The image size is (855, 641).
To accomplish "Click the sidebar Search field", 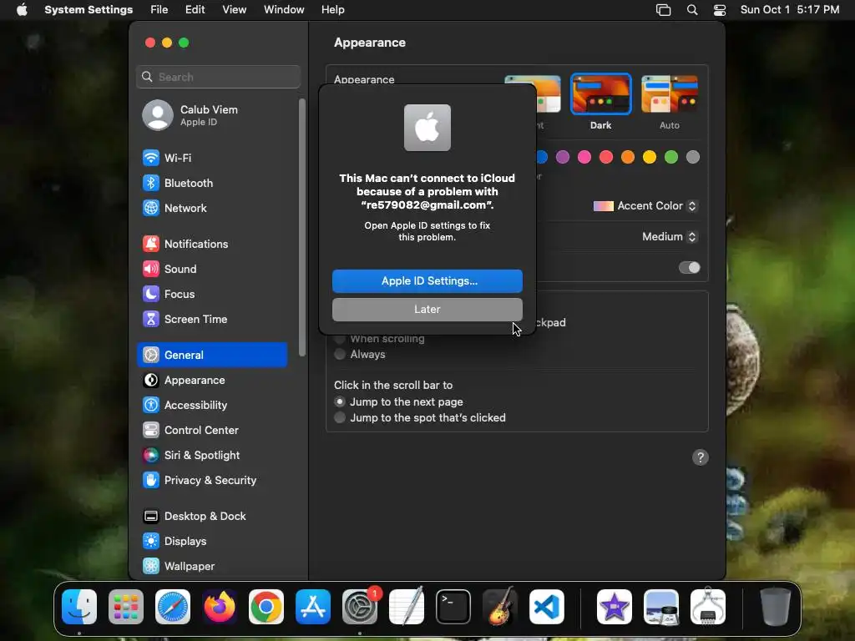I will pyautogui.click(x=218, y=77).
